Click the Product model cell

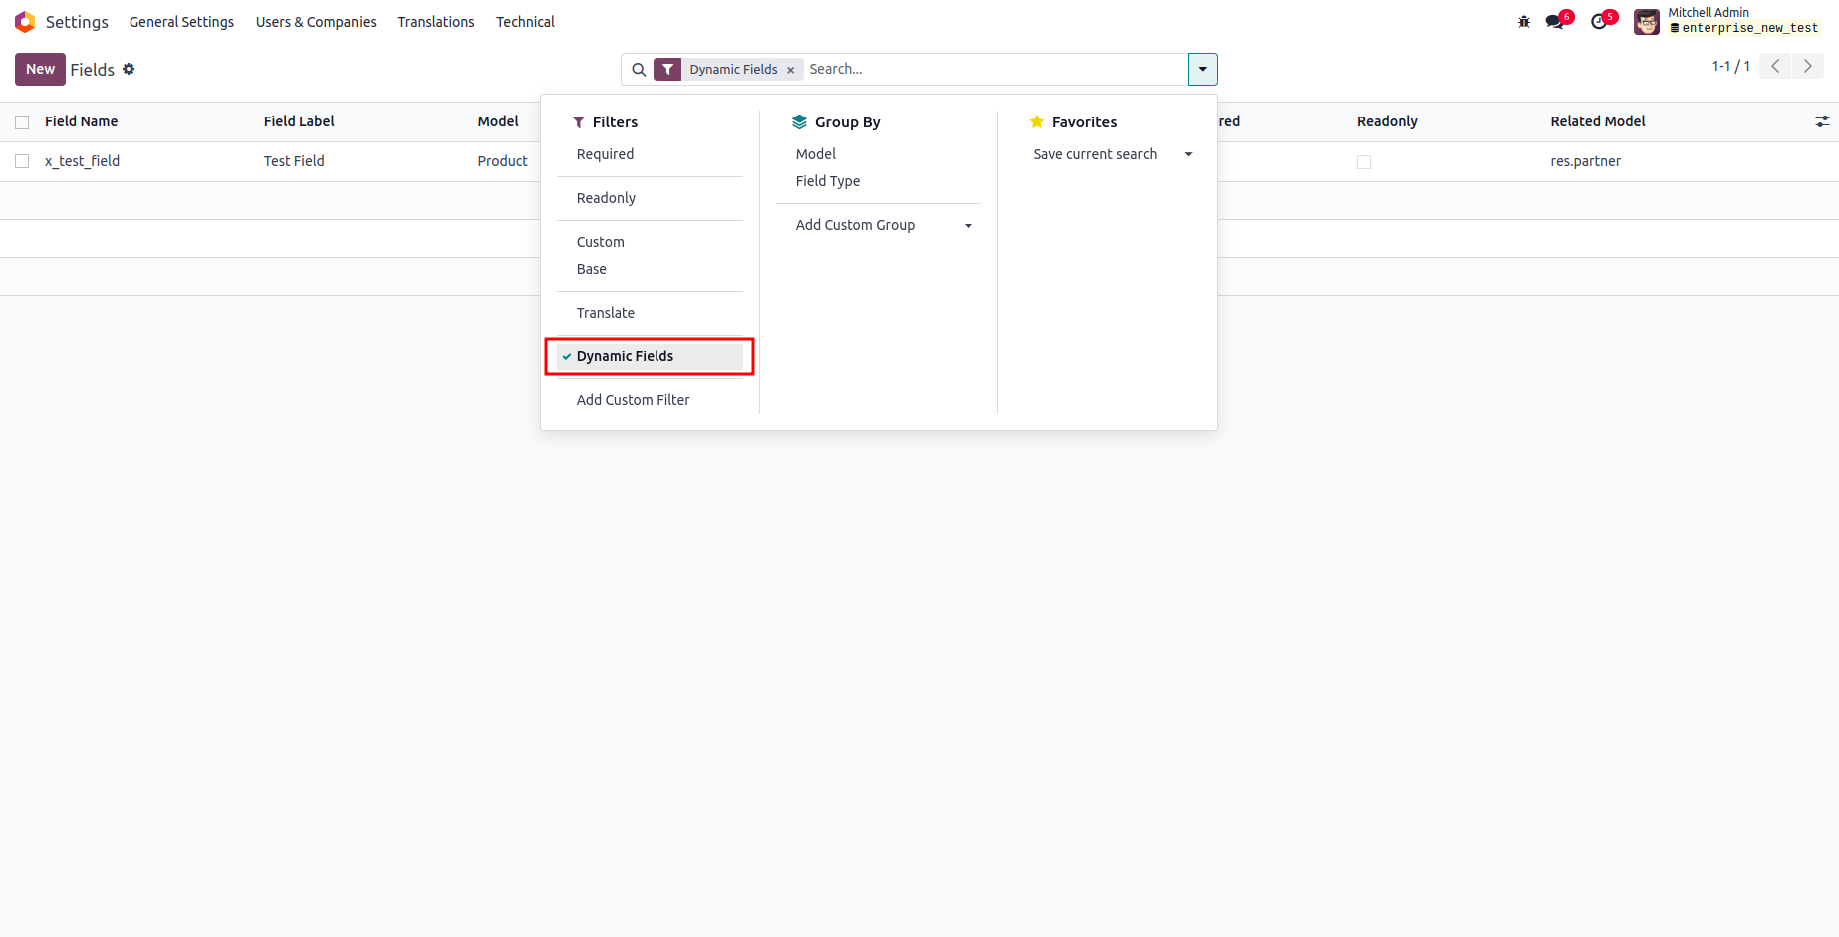pos(503,161)
